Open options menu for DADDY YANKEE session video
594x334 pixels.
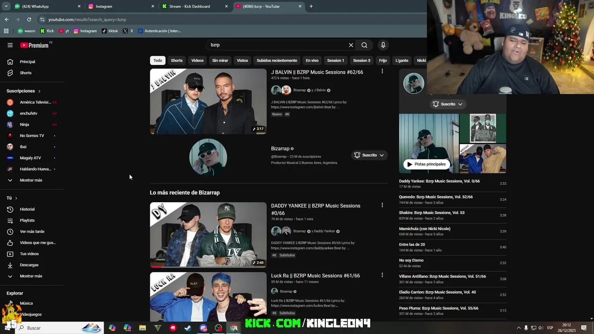[x=382, y=205]
